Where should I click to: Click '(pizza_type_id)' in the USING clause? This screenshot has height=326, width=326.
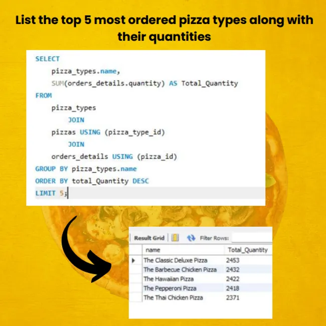[x=135, y=132]
